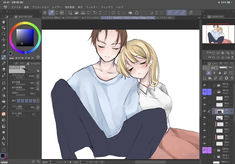Open 編集 menu
The image size is (235, 164).
(x=26, y=7)
